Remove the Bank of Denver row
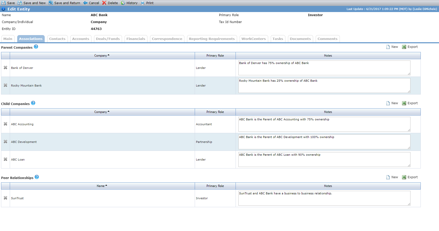 tap(5, 68)
